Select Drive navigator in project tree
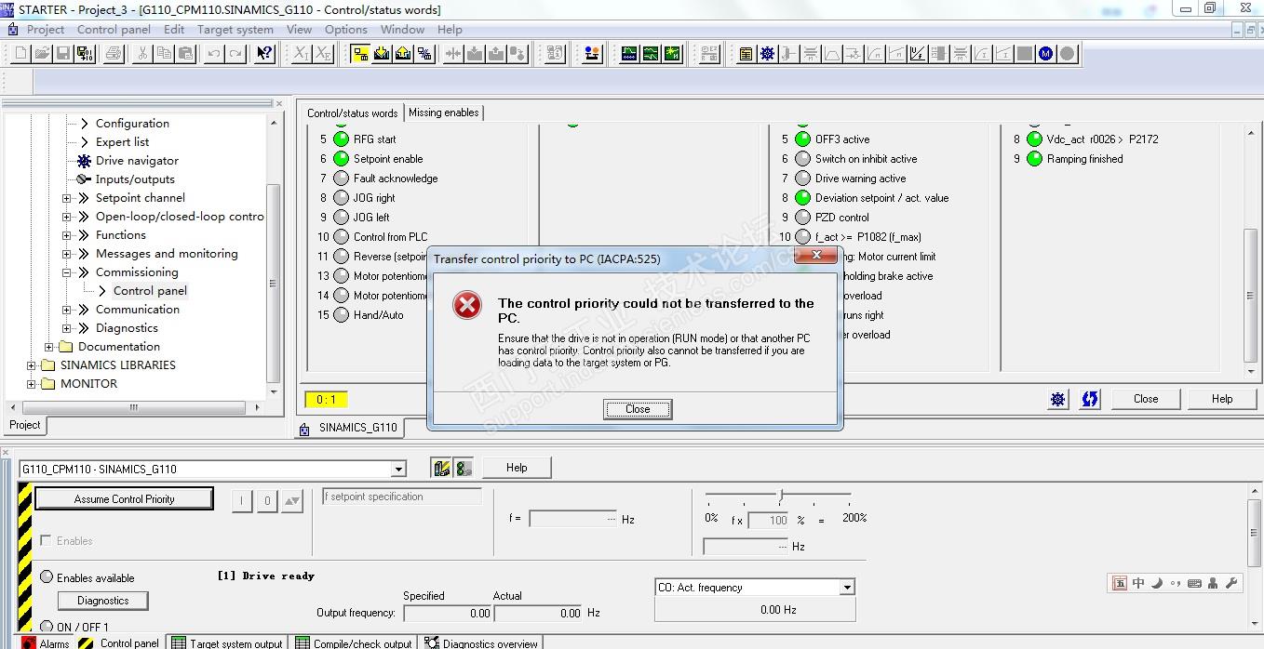This screenshot has width=1264, height=649. pyautogui.click(x=137, y=161)
